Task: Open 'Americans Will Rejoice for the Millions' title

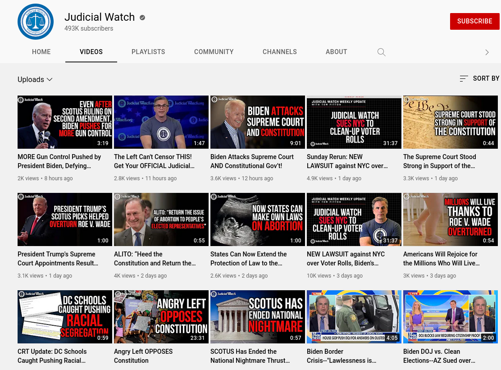Action: pos(442,259)
